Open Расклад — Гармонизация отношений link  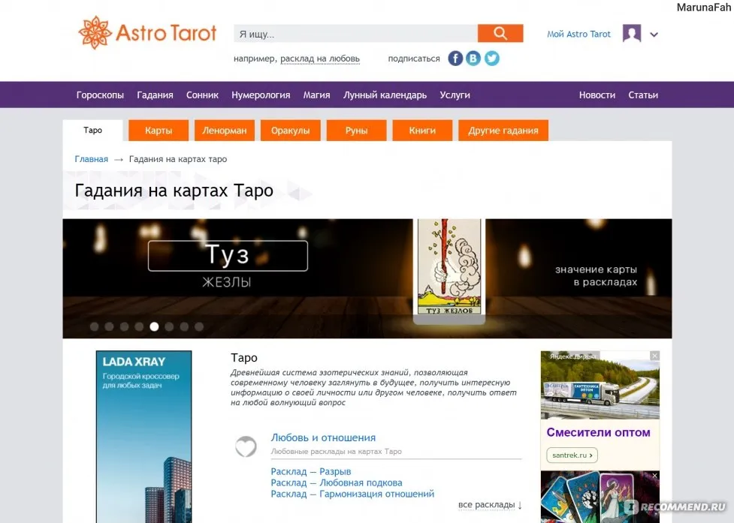(x=352, y=494)
